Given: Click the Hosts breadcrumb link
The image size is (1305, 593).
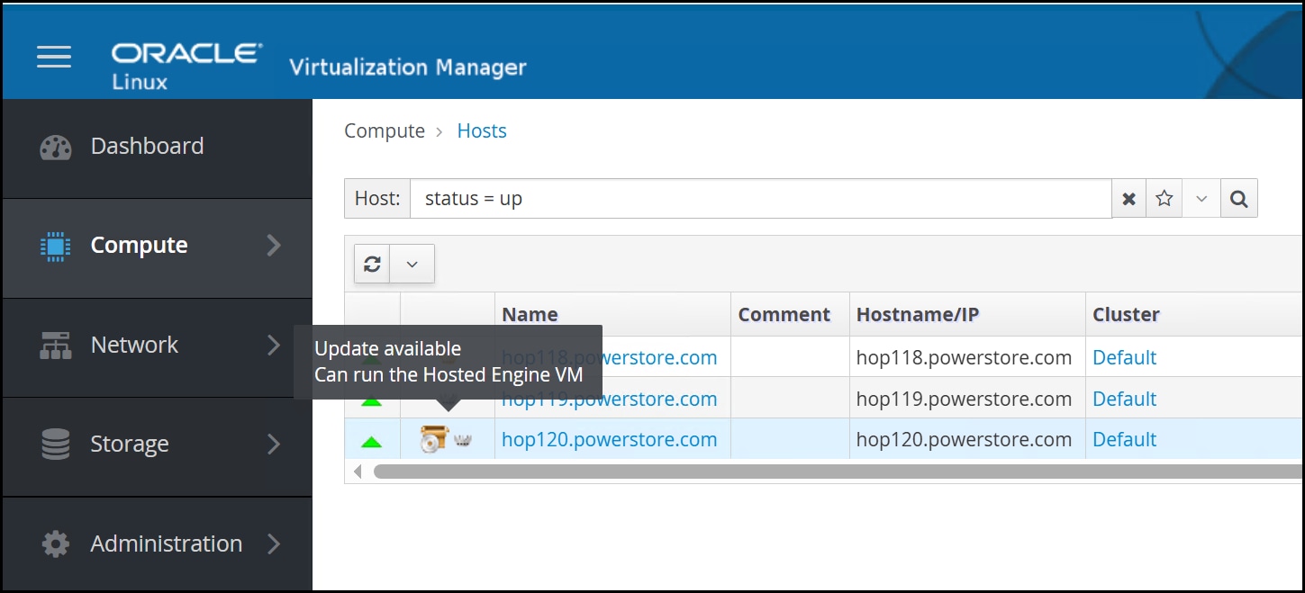Looking at the screenshot, I should click(x=482, y=131).
